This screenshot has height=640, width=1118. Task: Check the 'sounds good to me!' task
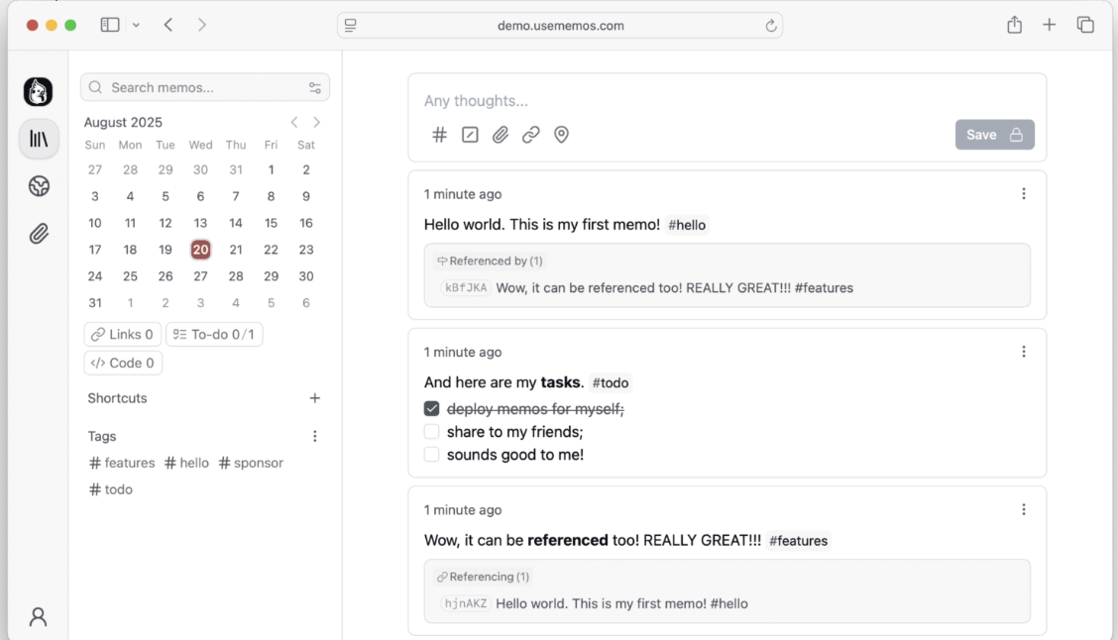click(x=432, y=455)
